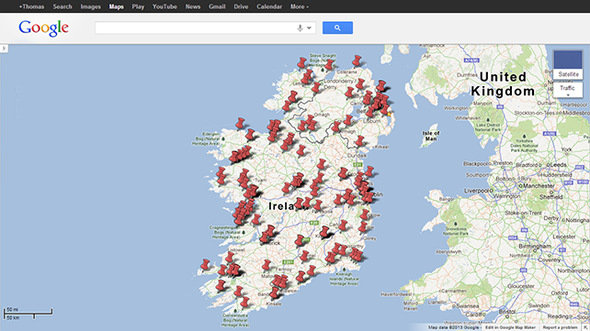Switch map to Satellite view
Image resolution: width=590 pixels, height=331 pixels.
(568, 64)
